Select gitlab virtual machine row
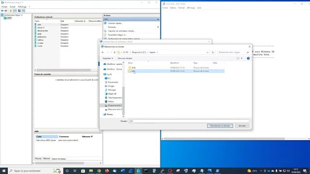Image resolution: width=310 pixels, height=174 pixels. pyautogui.click(x=68, y=34)
